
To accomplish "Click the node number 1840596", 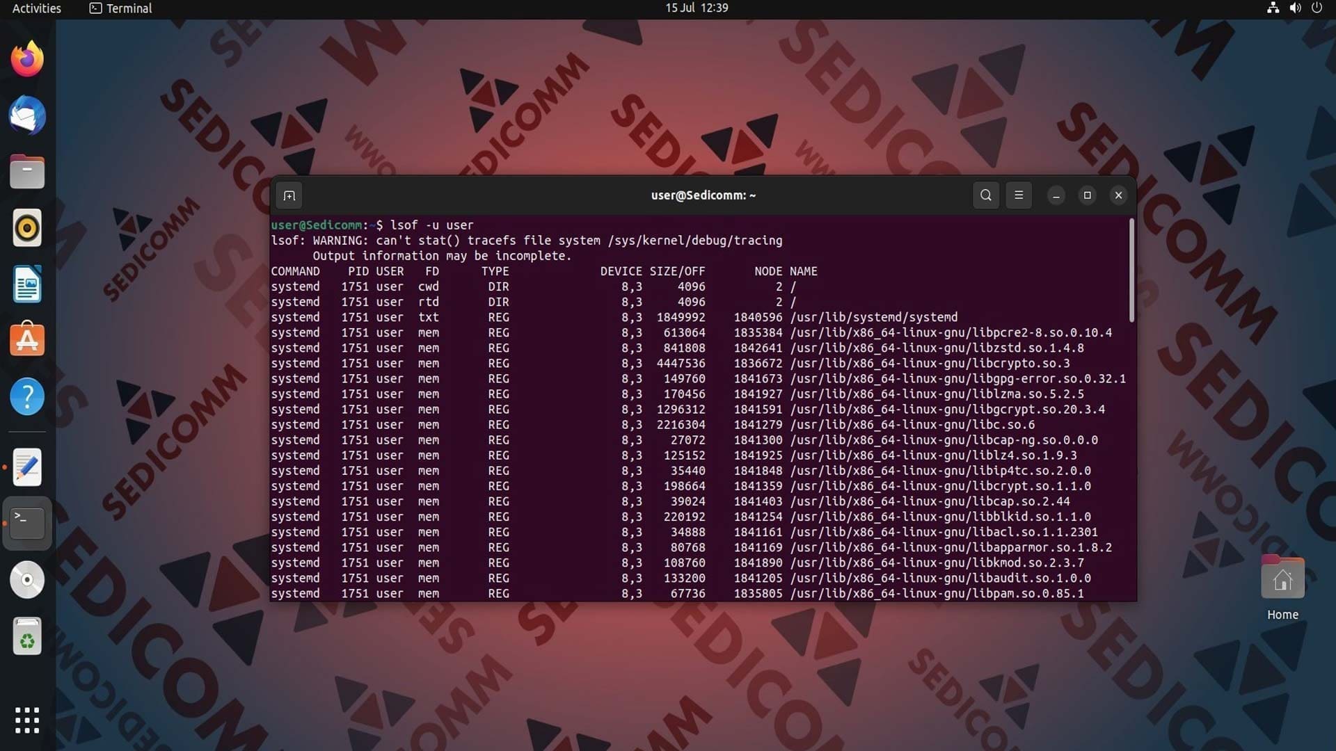I will point(758,317).
